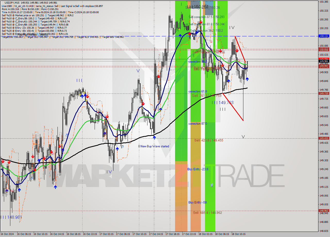Click the red 148.962 price level tag
This screenshot has height=237, width=330.
[x=324, y=211]
